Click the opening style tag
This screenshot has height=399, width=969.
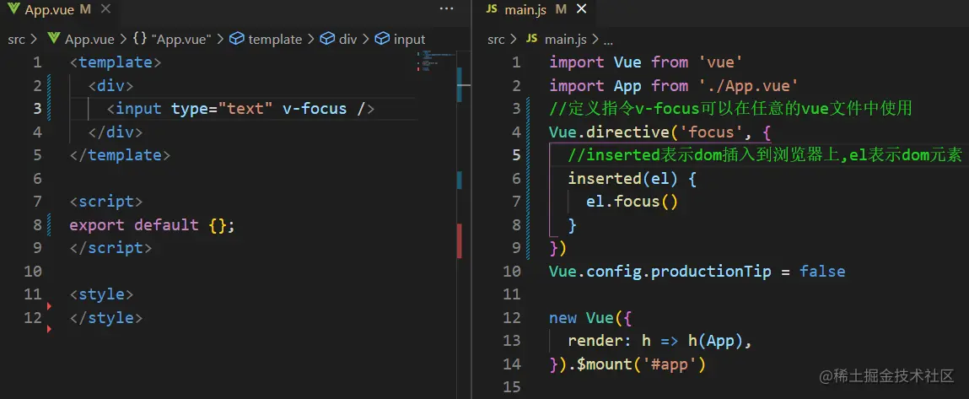point(101,294)
